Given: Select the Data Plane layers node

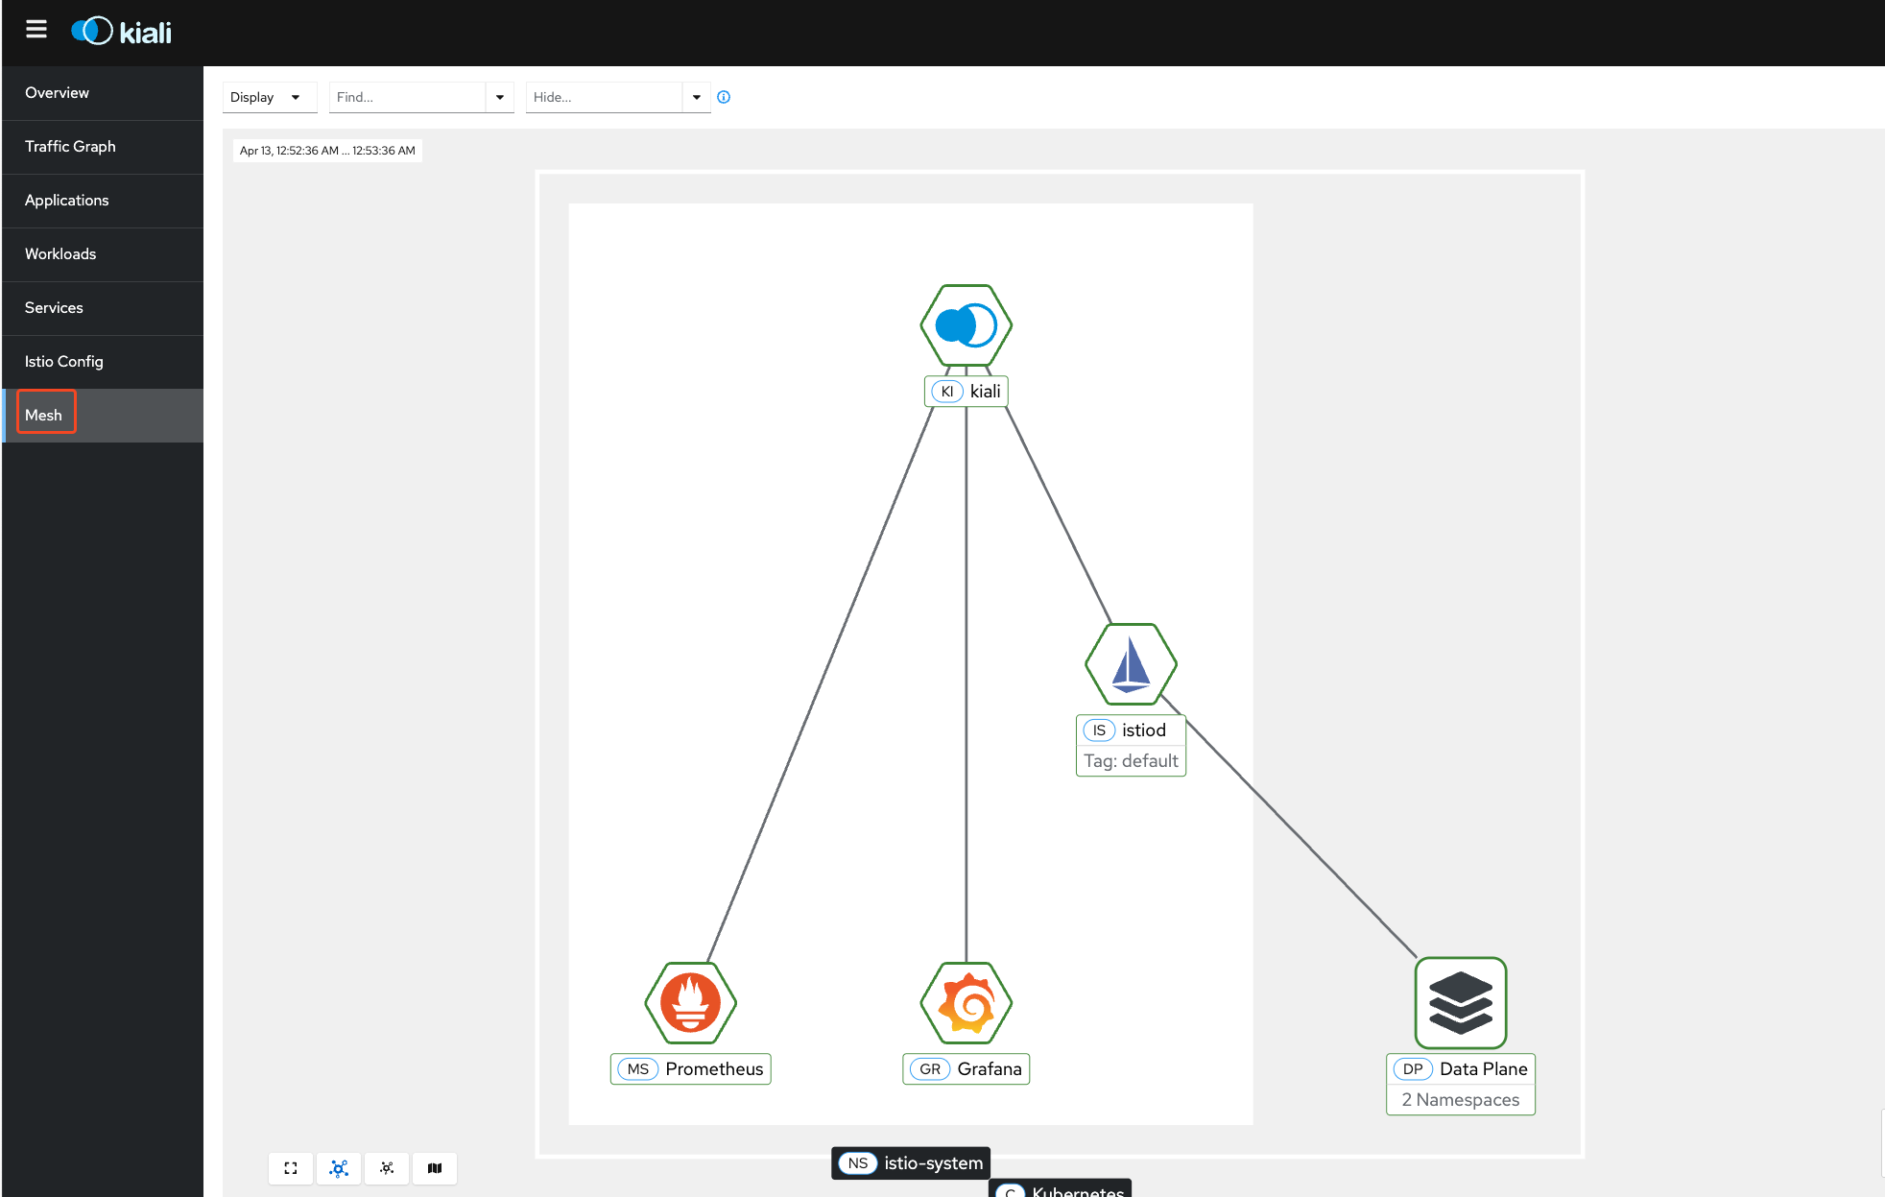Looking at the screenshot, I should [x=1460, y=1003].
